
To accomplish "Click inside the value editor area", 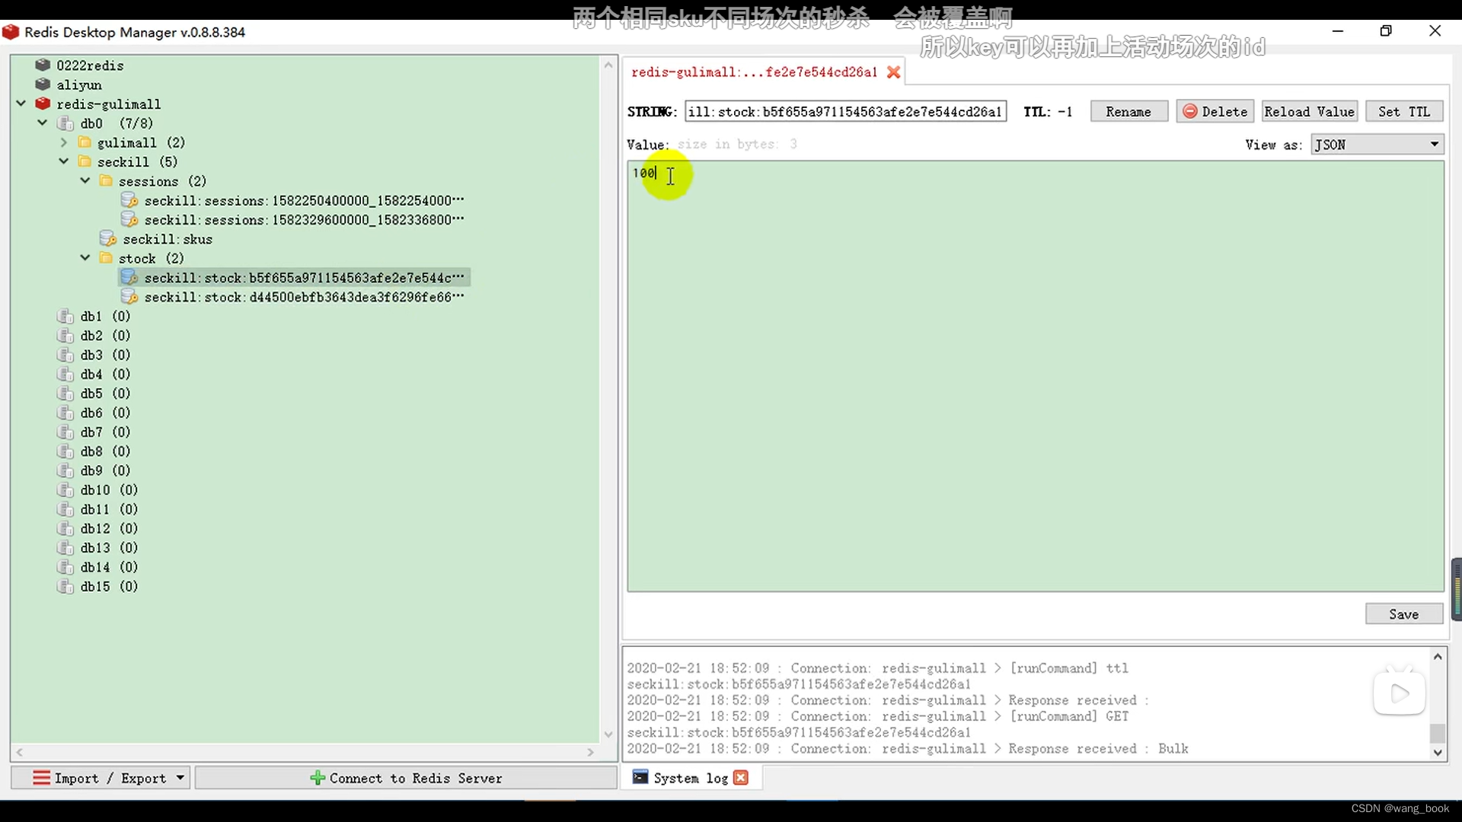I will coord(1035,376).
